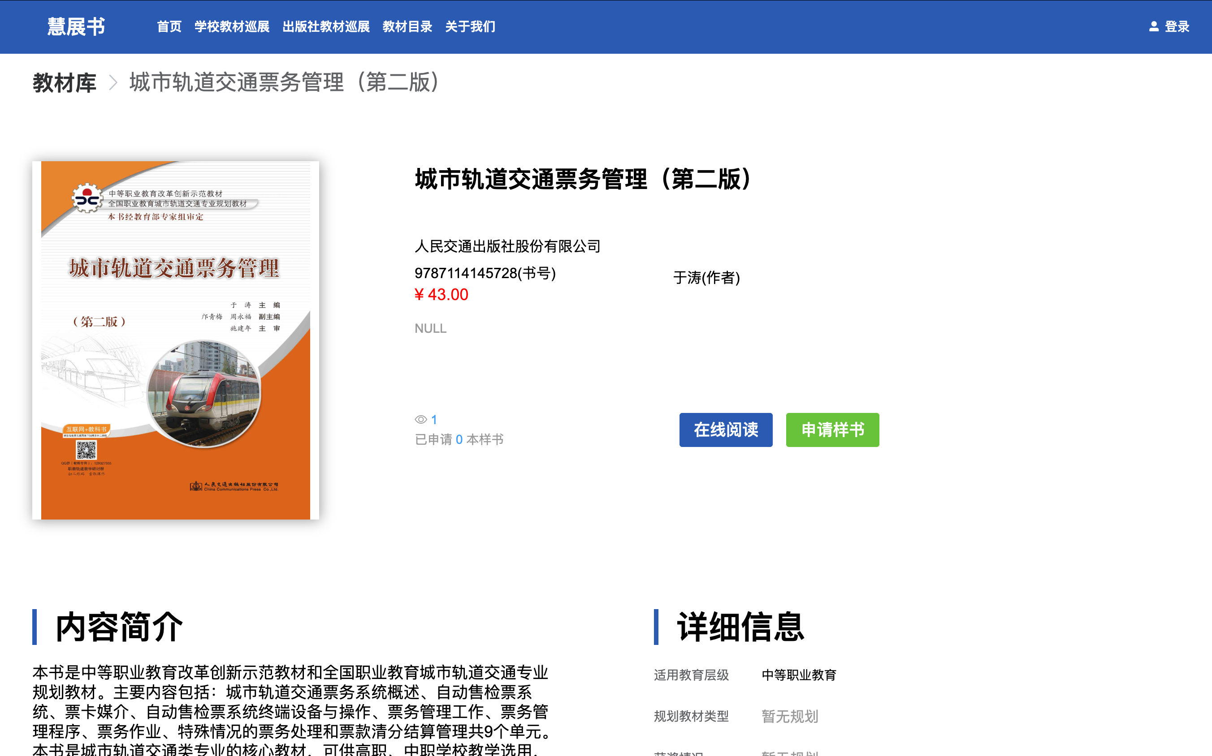The height and width of the screenshot is (756, 1212).
Task: Click the breadcrumb title 城市轨道交通票务管理（第二版）
Action: [x=285, y=82]
